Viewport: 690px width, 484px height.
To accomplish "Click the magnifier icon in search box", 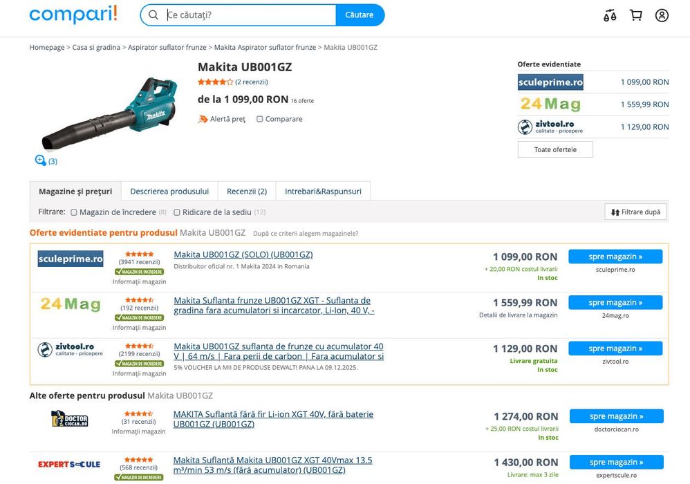I will 153,15.
